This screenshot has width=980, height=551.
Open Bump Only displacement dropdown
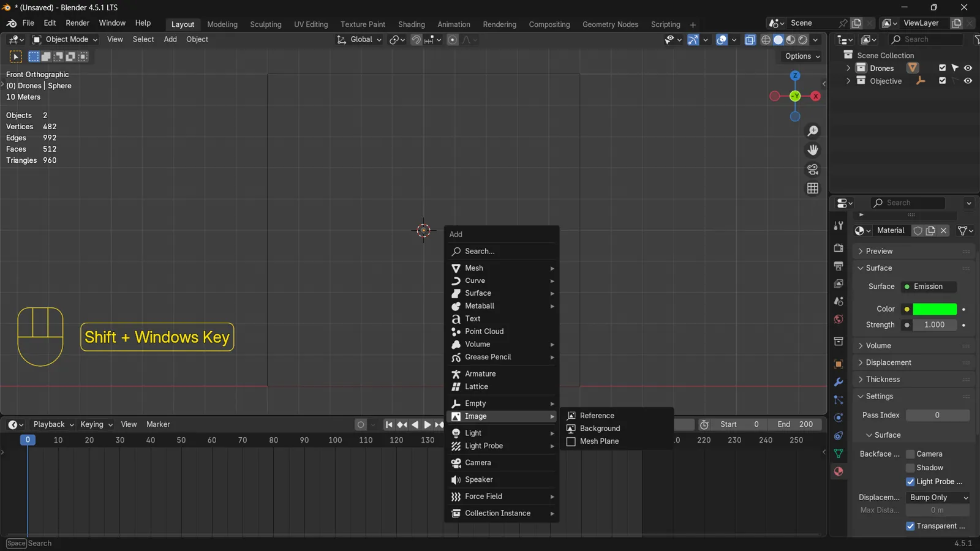(938, 498)
